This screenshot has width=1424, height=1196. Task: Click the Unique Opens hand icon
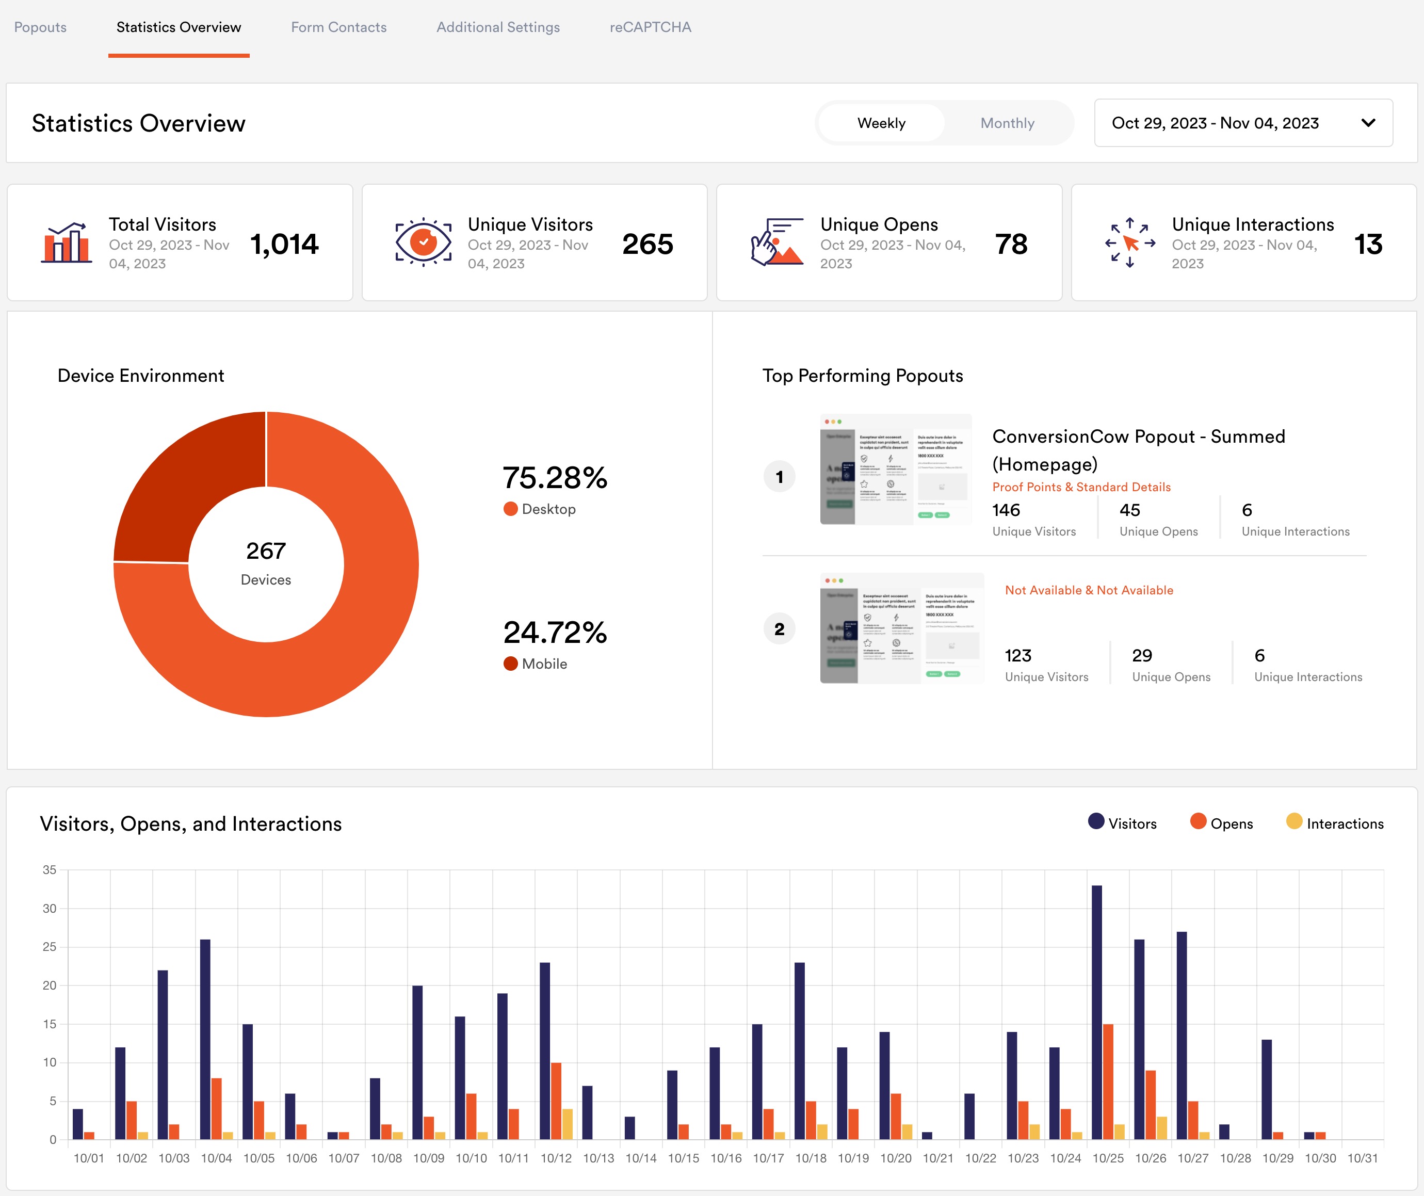pos(777,242)
